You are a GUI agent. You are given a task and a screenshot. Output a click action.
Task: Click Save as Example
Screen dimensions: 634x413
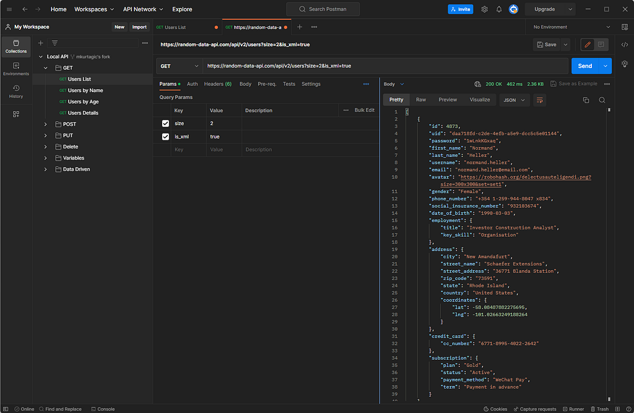574,84
